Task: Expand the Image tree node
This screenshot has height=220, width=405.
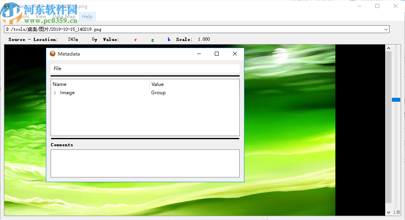Action: (55, 93)
